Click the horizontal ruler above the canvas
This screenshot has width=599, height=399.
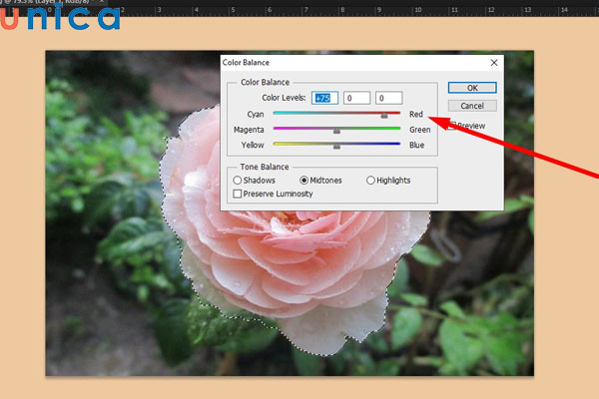tap(299, 8)
